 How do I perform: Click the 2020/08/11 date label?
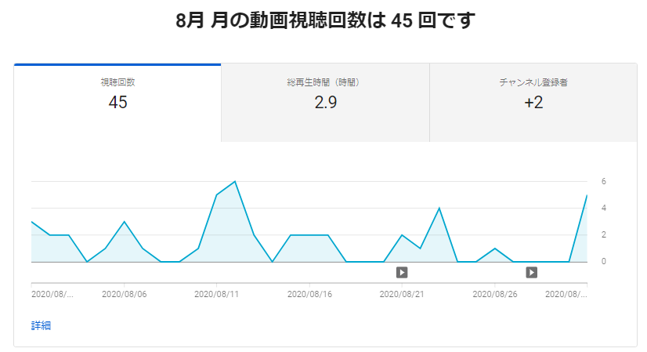coord(217,294)
